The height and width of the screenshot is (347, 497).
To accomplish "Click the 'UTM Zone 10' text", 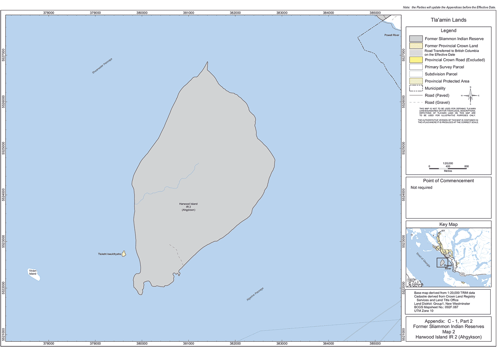I will 424,311.
